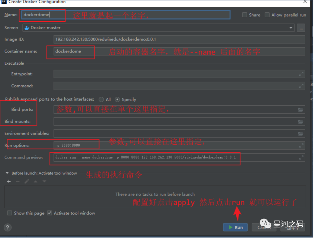
Task: Add a before-launch task with plus icon
Action: coord(9,181)
